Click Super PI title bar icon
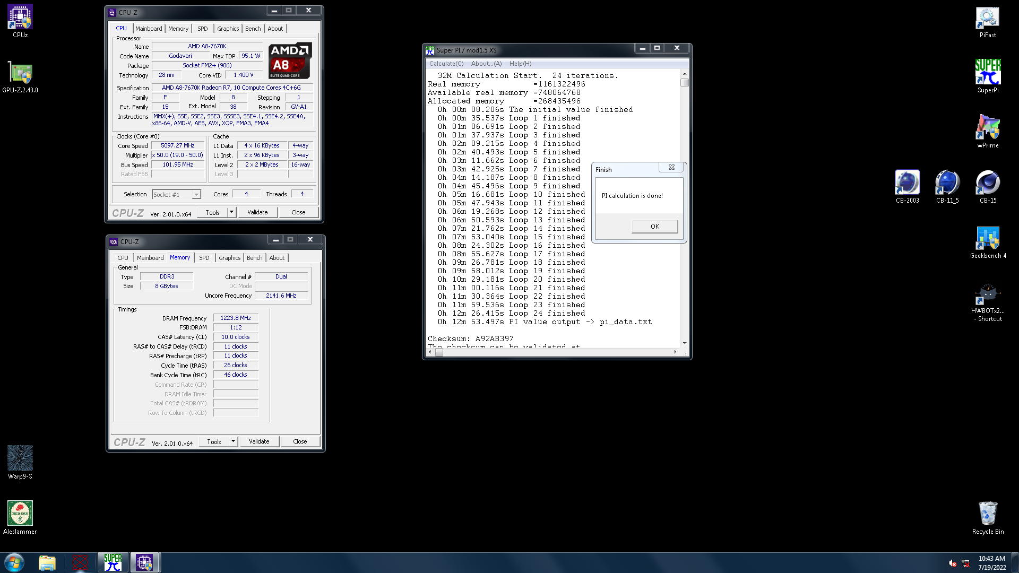Viewport: 1019px width, 573px height. tap(430, 50)
